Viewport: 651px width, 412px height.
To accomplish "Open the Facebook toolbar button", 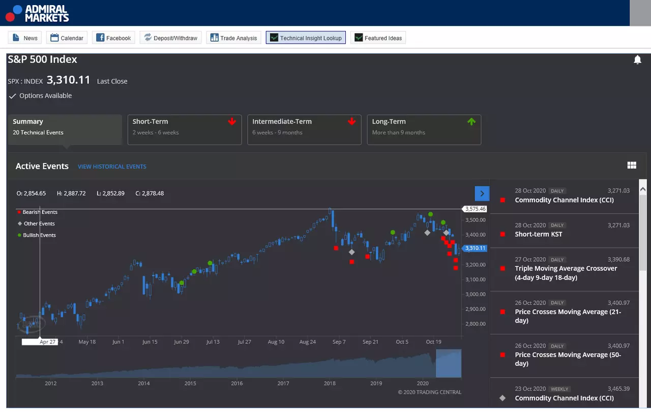I will point(113,38).
